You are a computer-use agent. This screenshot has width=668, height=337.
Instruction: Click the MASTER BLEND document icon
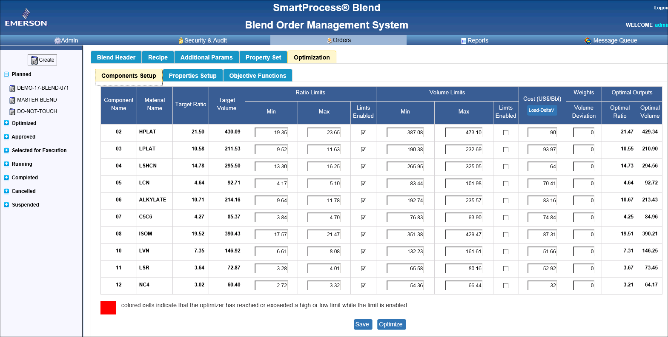pos(12,100)
